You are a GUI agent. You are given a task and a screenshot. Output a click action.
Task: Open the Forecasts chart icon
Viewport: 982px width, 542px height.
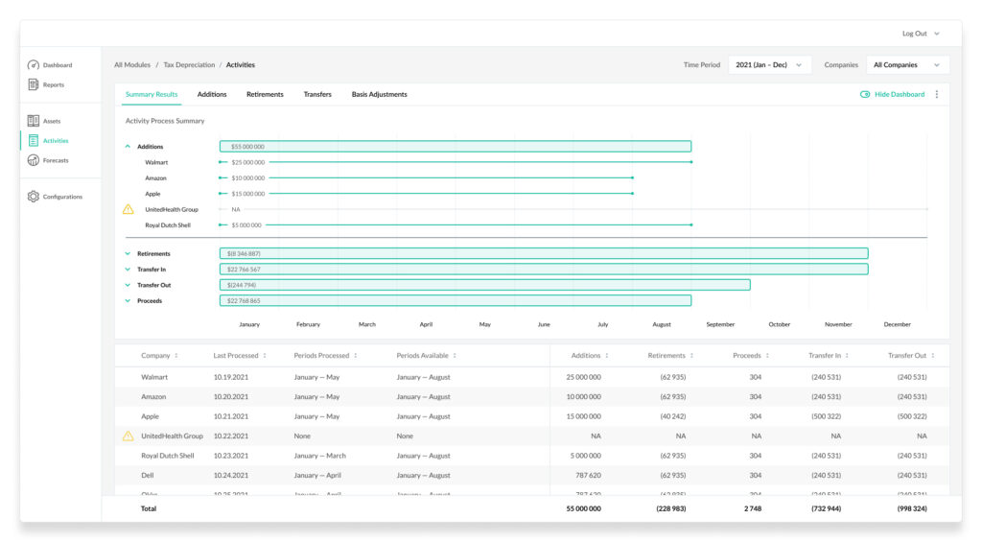pos(34,160)
